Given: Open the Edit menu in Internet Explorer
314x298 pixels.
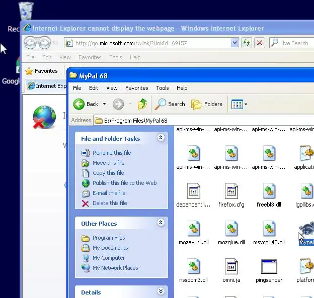Looking at the screenshot, I should pos(47,57).
